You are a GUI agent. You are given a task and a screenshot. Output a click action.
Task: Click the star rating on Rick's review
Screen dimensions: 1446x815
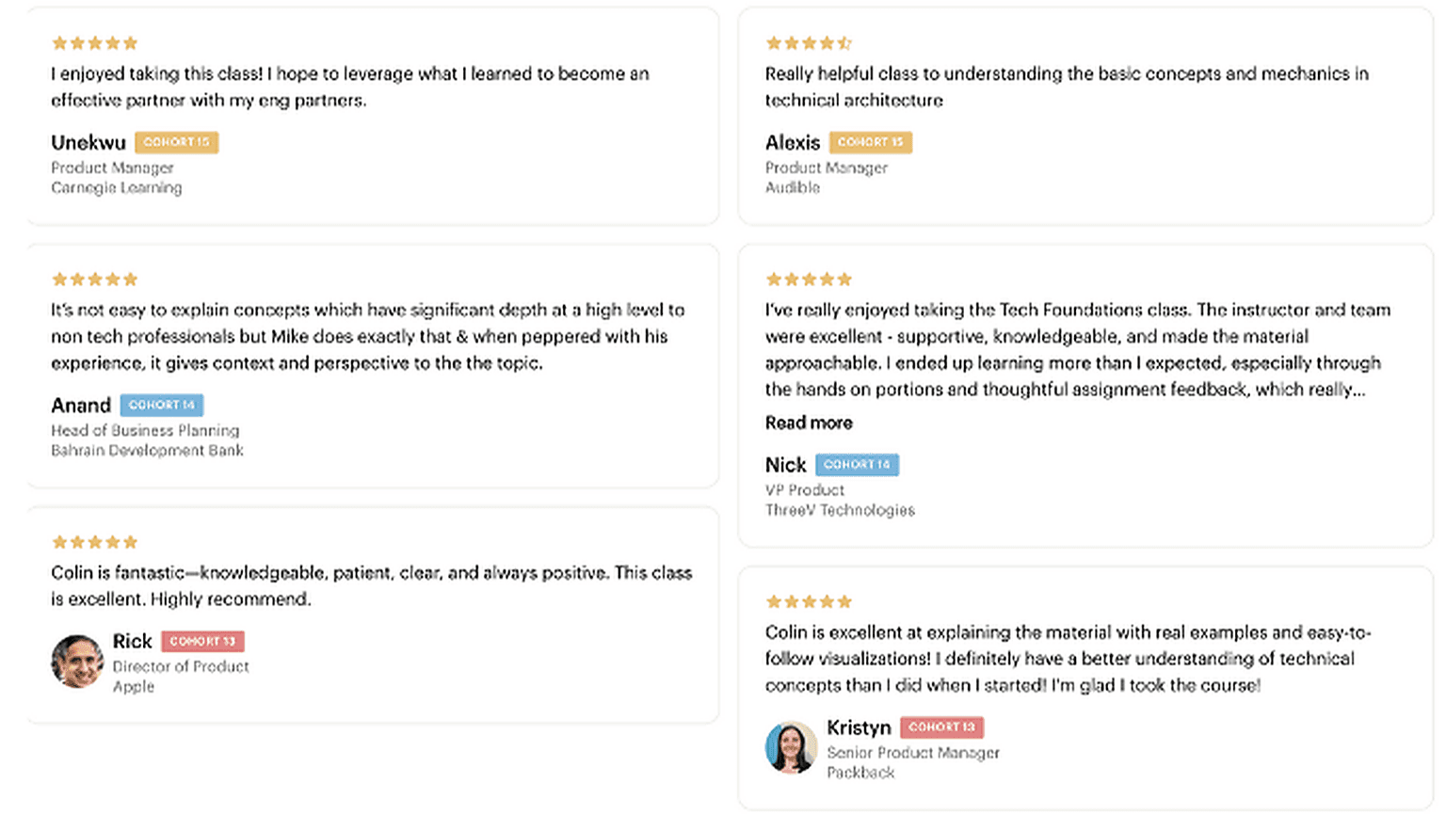point(94,542)
